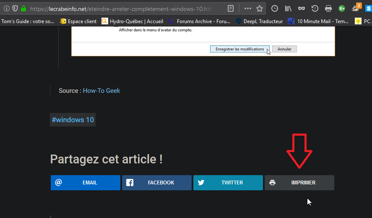Click the green B+ extension icon
The width and height of the screenshot is (372, 218).
point(342,9)
